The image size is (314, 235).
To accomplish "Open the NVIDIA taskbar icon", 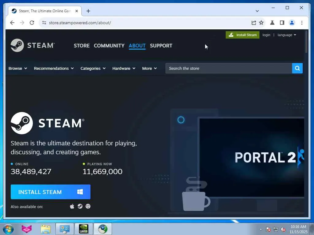I will pos(83,229).
